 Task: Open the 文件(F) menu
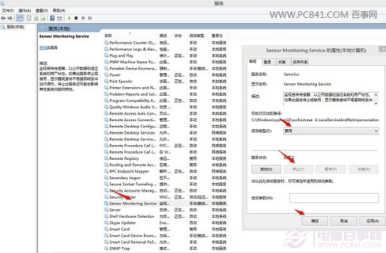pyautogui.click(x=7, y=11)
